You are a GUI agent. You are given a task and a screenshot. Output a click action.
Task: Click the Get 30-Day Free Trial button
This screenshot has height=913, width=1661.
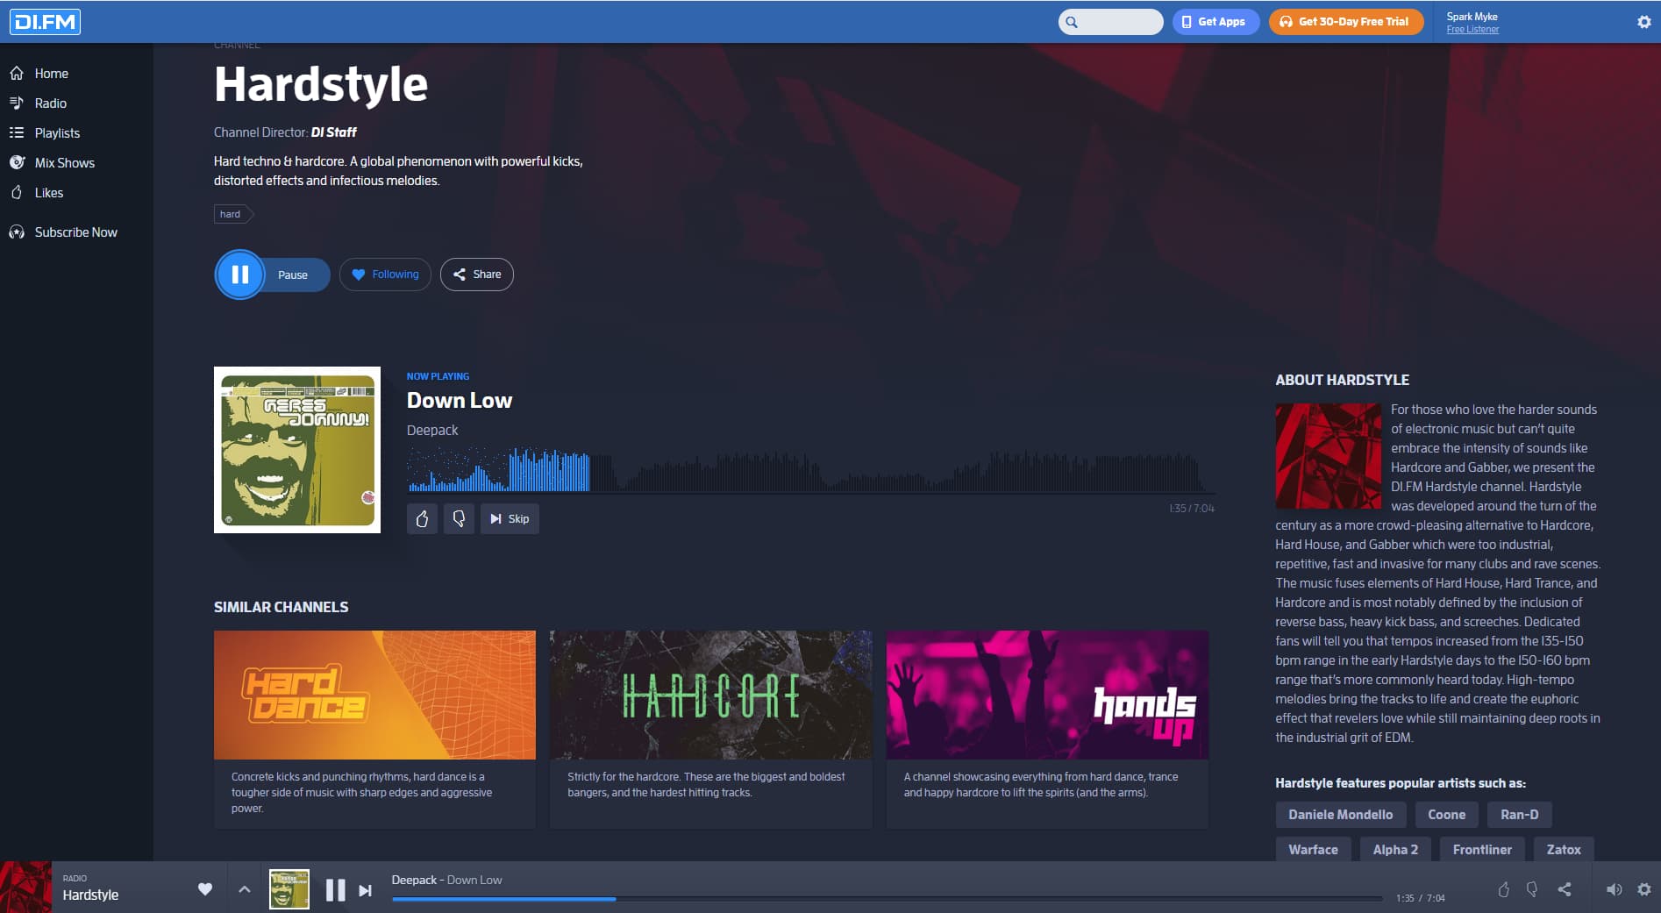click(1345, 22)
